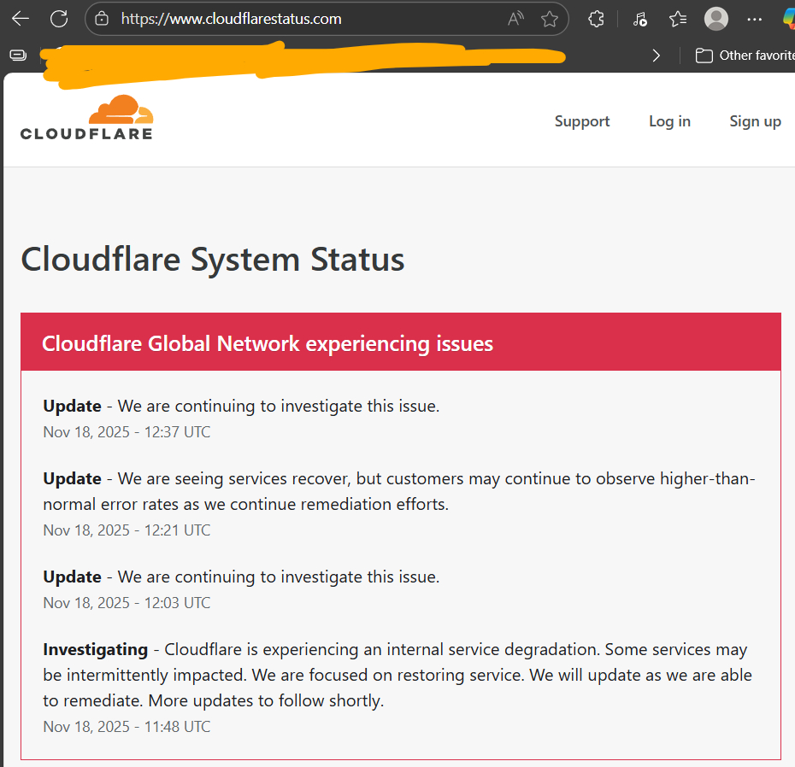Open the browser Extensions puzzle icon
The height and width of the screenshot is (767, 795).
pyautogui.click(x=597, y=19)
